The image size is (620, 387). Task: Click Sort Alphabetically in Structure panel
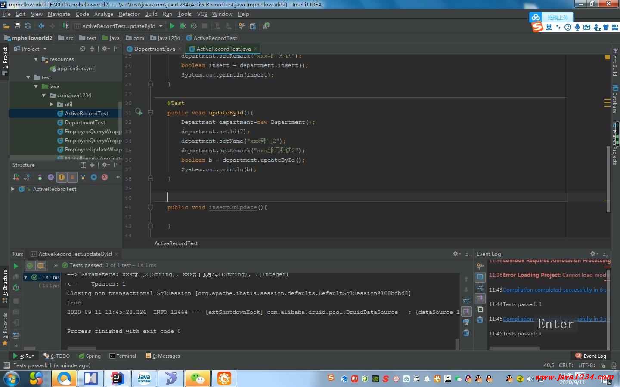point(27,177)
